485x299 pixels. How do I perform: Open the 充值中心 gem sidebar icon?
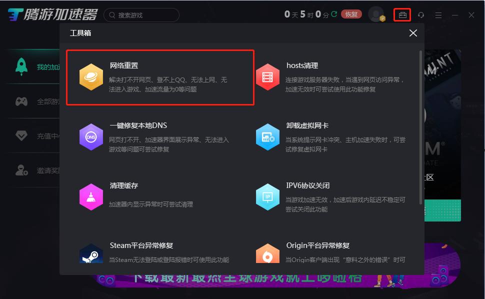(x=21, y=136)
